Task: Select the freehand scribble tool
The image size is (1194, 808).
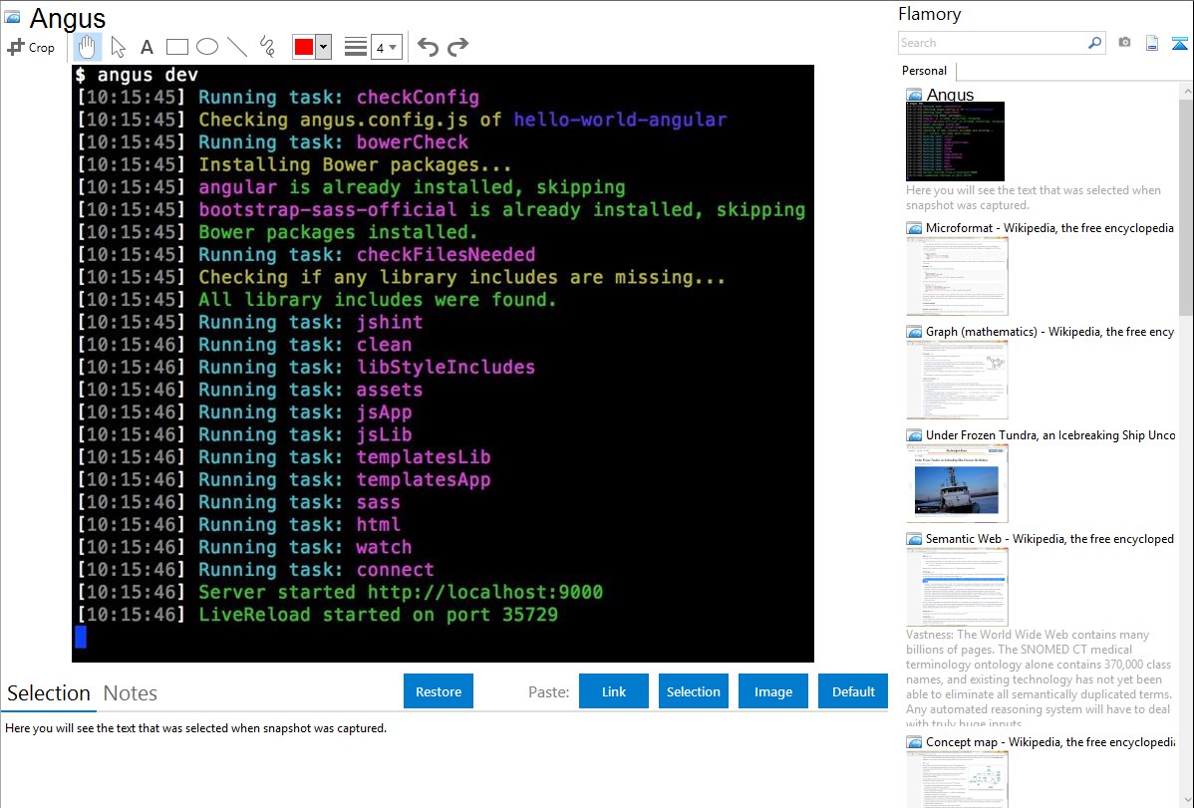Action: 267,47
